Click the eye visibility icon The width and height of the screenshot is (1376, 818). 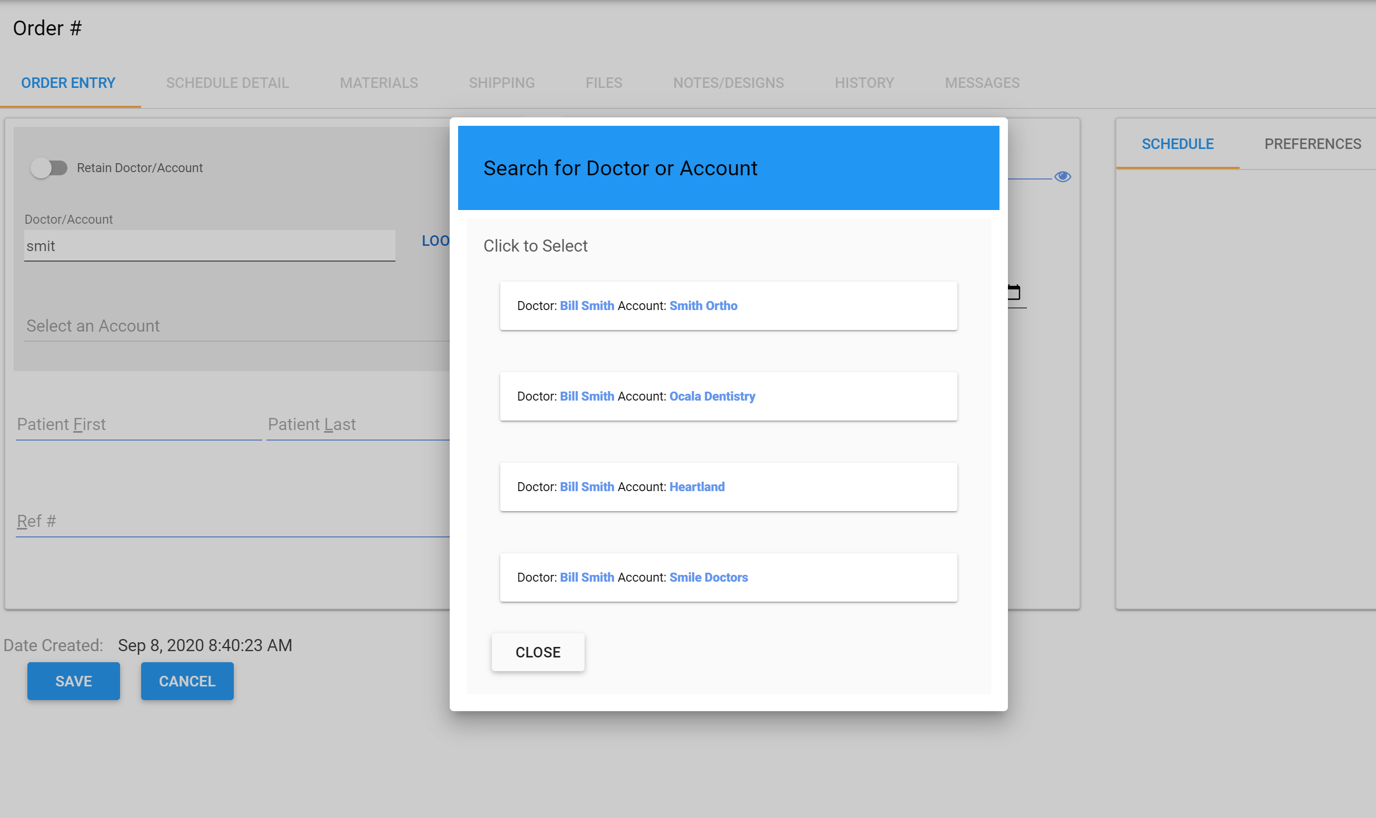[1062, 176]
